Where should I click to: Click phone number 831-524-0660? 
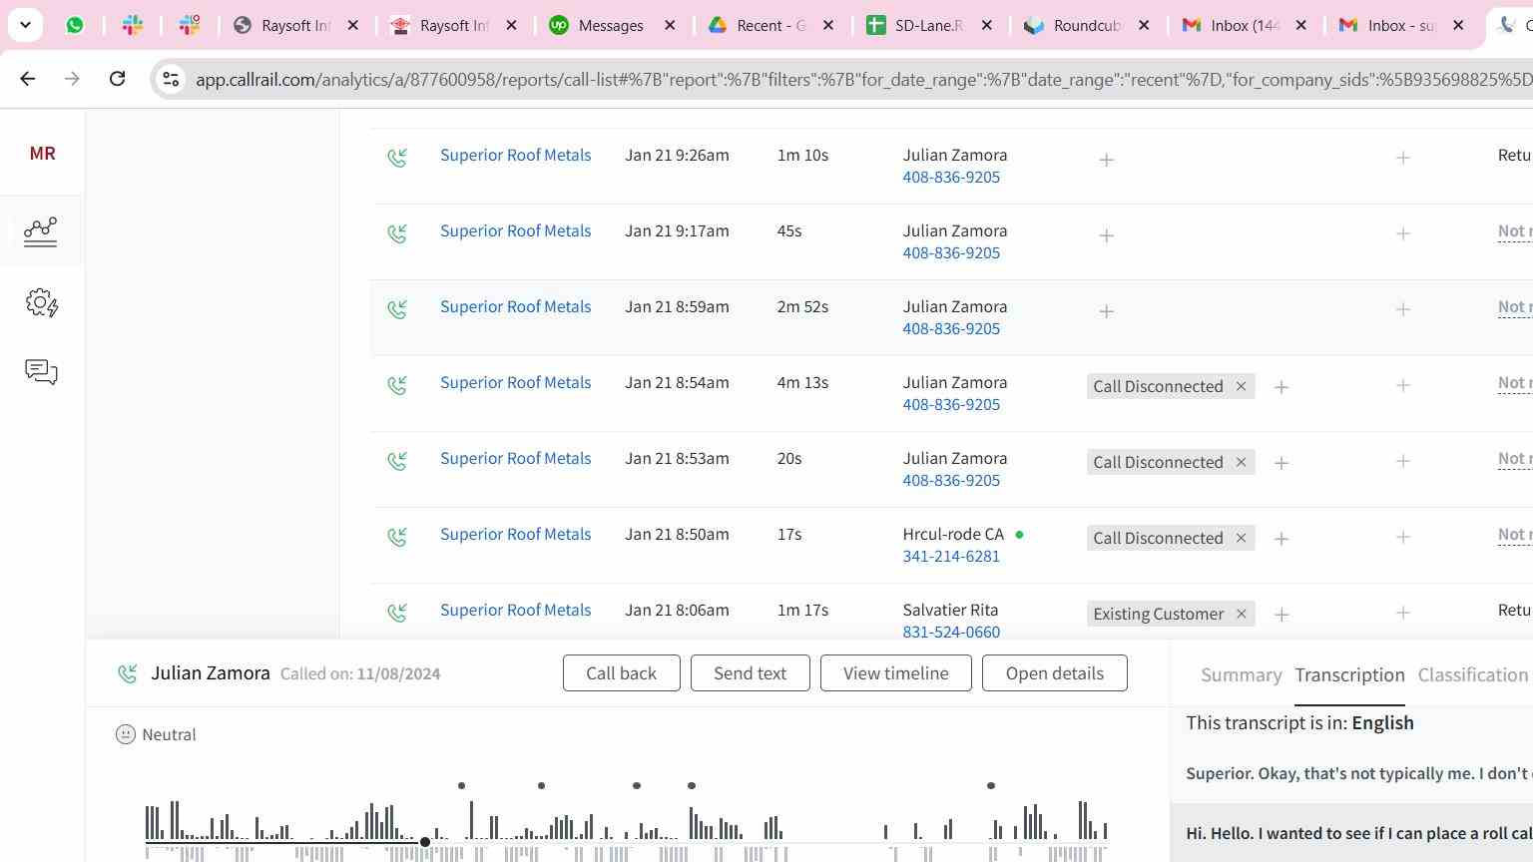951,632
